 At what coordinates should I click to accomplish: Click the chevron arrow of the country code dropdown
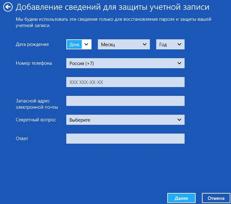tap(179, 63)
